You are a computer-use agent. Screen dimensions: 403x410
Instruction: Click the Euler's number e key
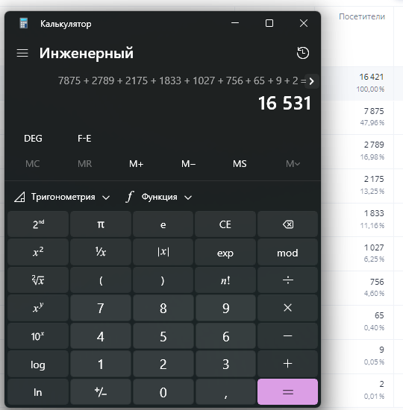coord(163,224)
